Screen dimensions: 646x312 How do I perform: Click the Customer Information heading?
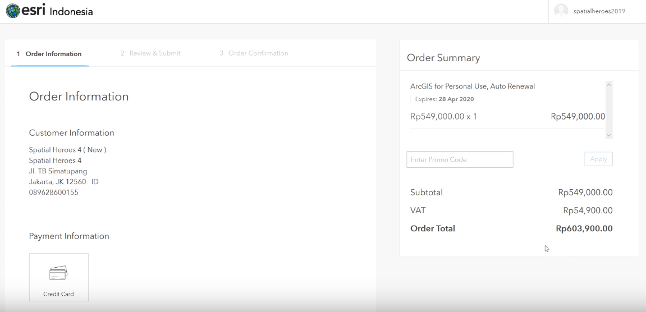(x=72, y=133)
